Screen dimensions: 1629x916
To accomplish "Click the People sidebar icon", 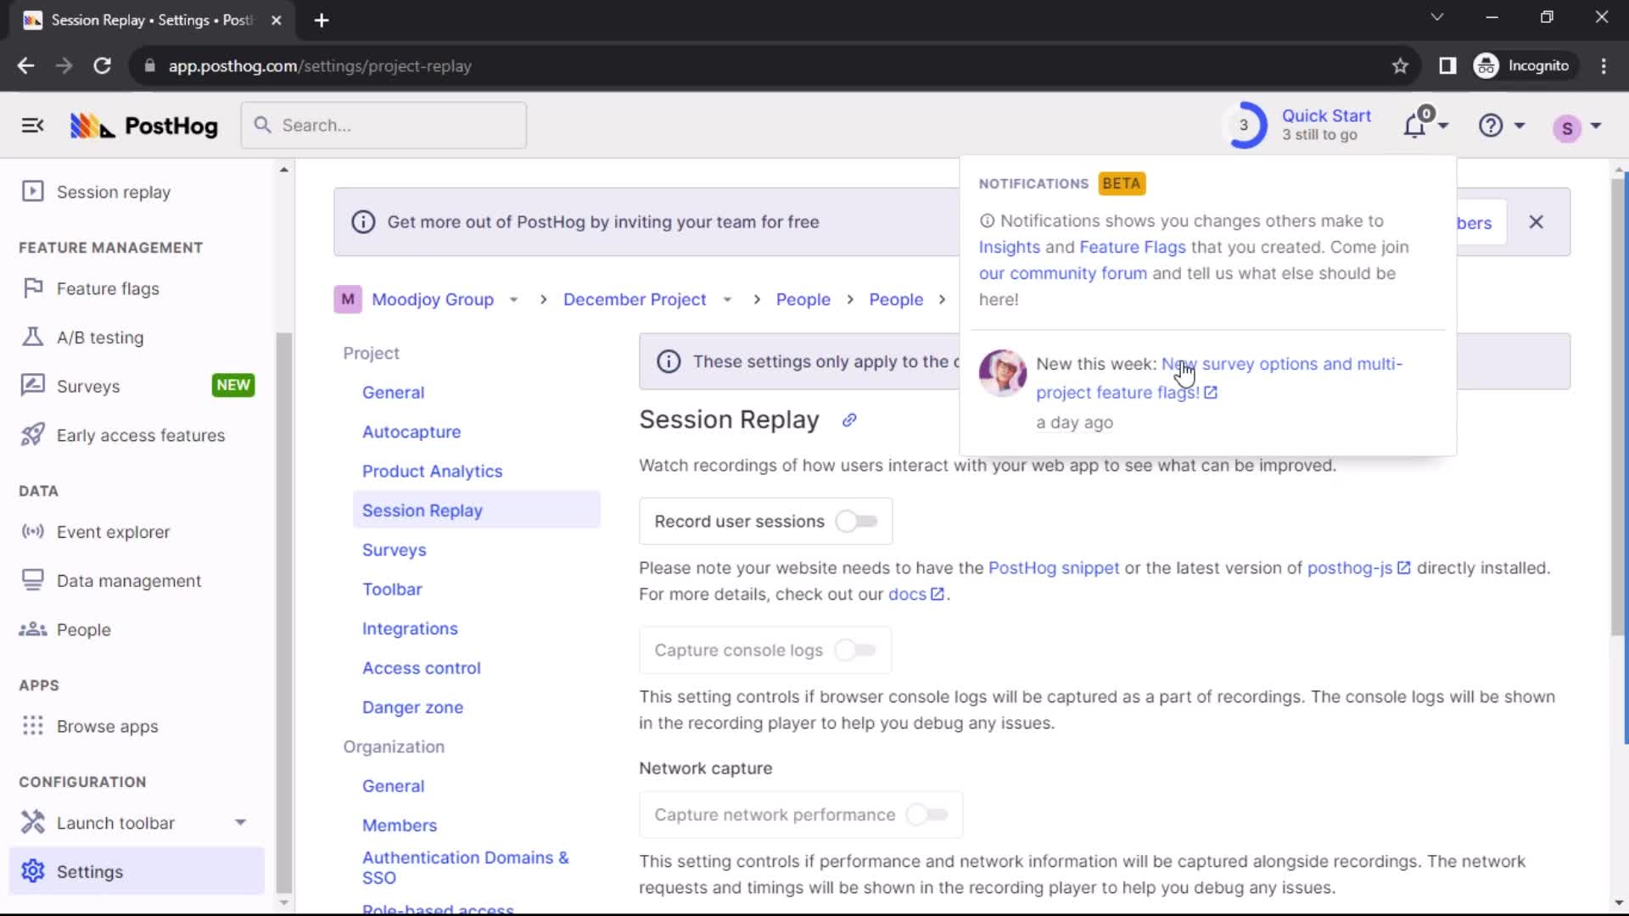I will point(31,628).
